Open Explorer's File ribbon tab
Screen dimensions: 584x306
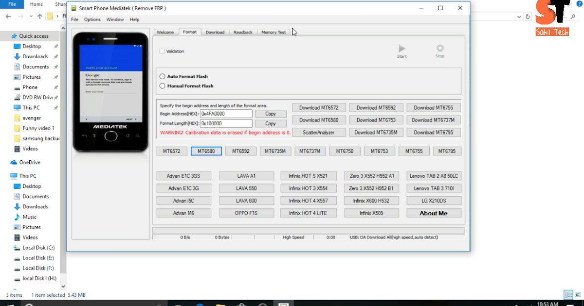[12, 4]
